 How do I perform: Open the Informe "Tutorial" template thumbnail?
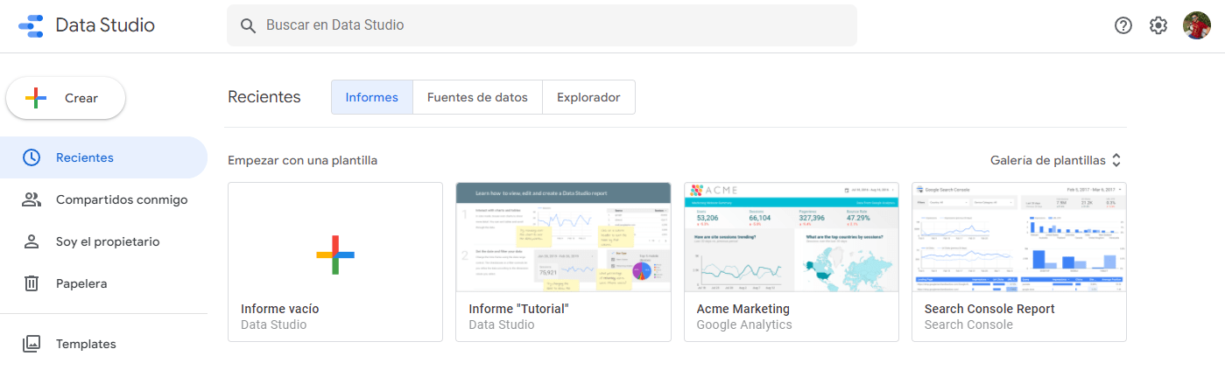click(x=563, y=237)
